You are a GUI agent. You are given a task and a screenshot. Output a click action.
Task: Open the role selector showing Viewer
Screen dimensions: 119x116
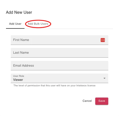[x=59, y=78]
